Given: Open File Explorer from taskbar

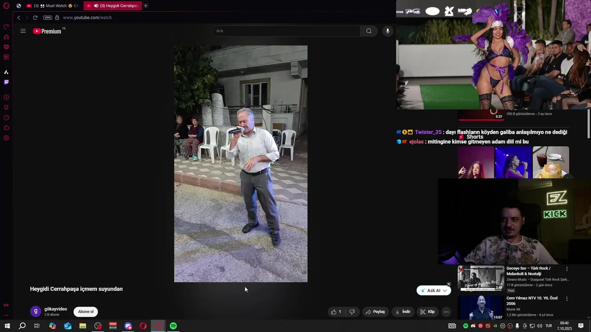Looking at the screenshot, I should pyautogui.click(x=83, y=326).
